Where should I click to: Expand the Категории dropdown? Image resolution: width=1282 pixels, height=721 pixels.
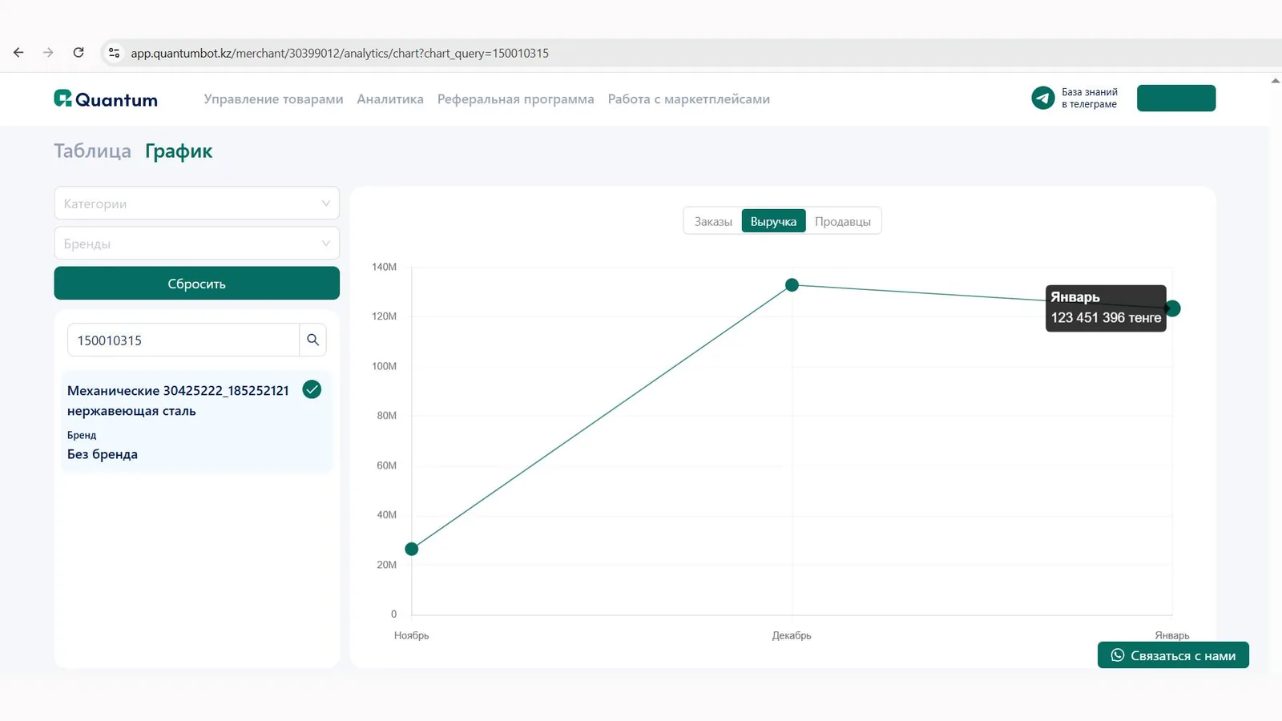click(196, 203)
